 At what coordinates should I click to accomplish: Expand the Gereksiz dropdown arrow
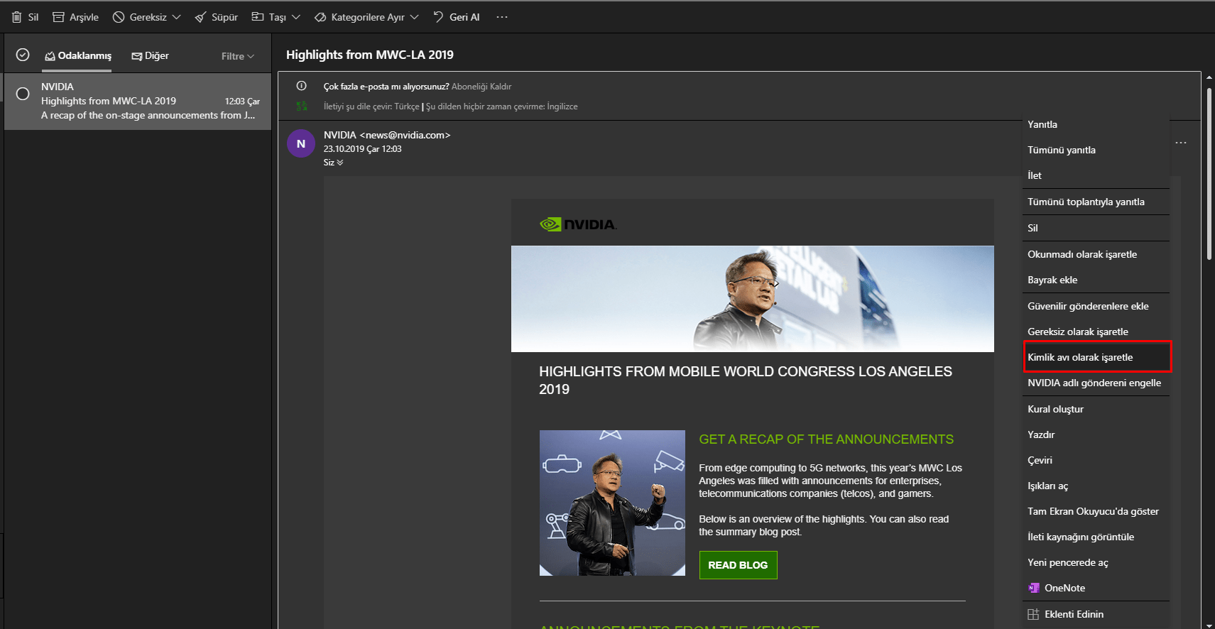point(176,17)
